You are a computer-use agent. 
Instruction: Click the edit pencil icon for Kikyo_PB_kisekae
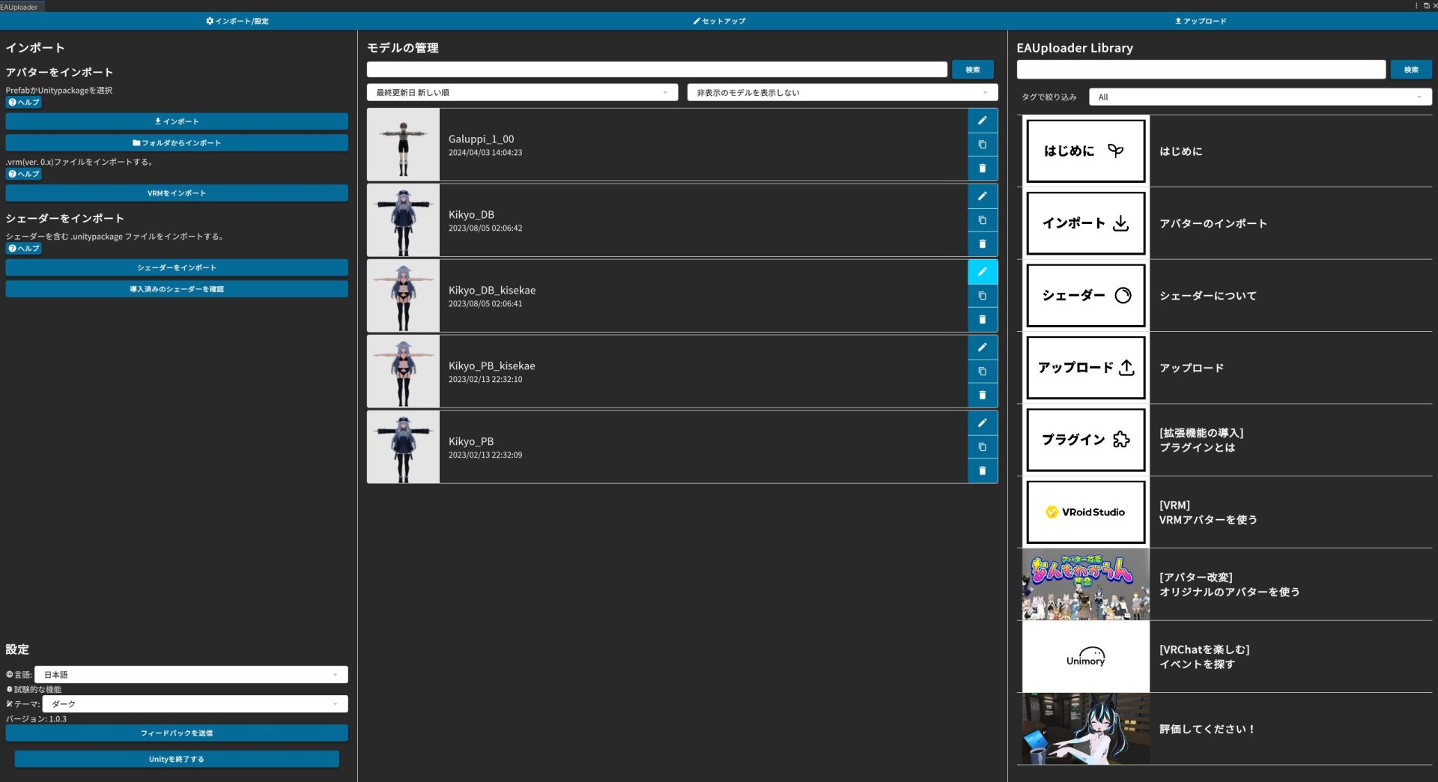coord(982,348)
